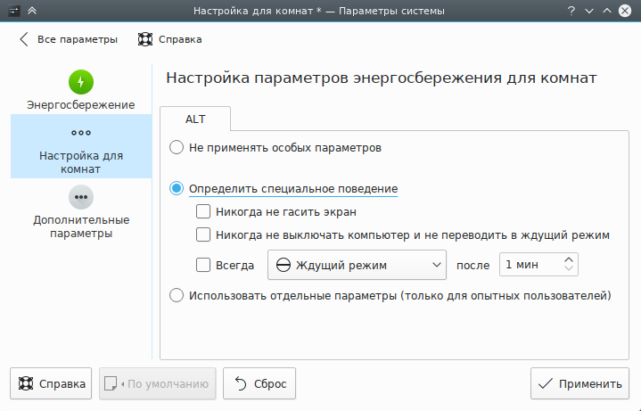641x411 pixels.
Task: Open the Энергосбережение section icon
Action: point(81,82)
